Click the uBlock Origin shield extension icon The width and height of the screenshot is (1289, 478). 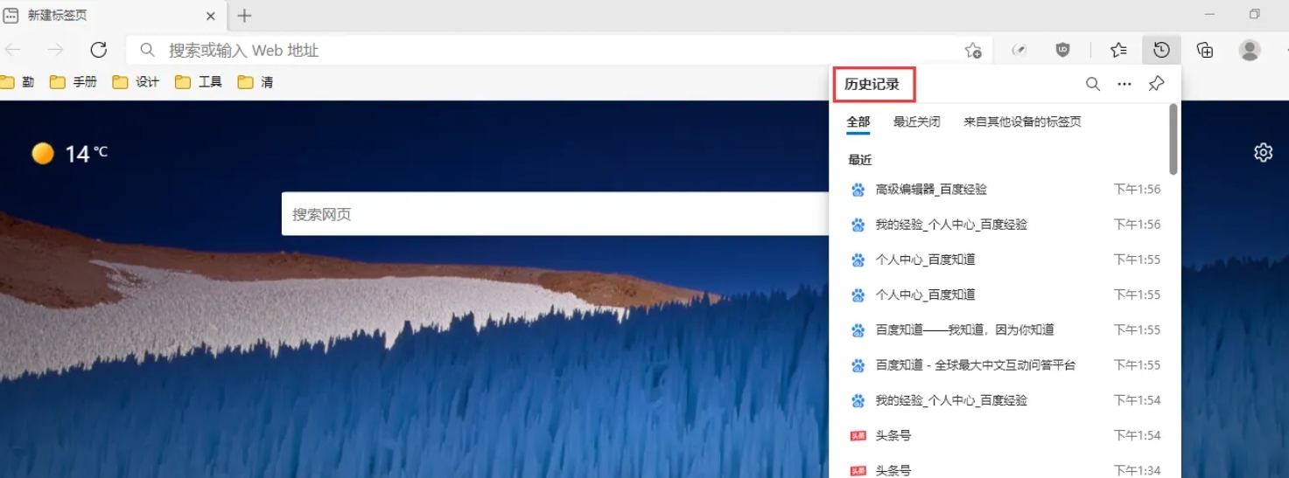pos(1062,50)
